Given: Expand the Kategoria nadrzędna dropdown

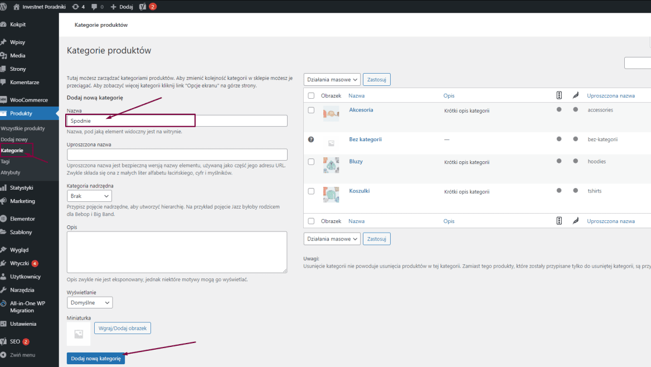Looking at the screenshot, I should pos(89,196).
